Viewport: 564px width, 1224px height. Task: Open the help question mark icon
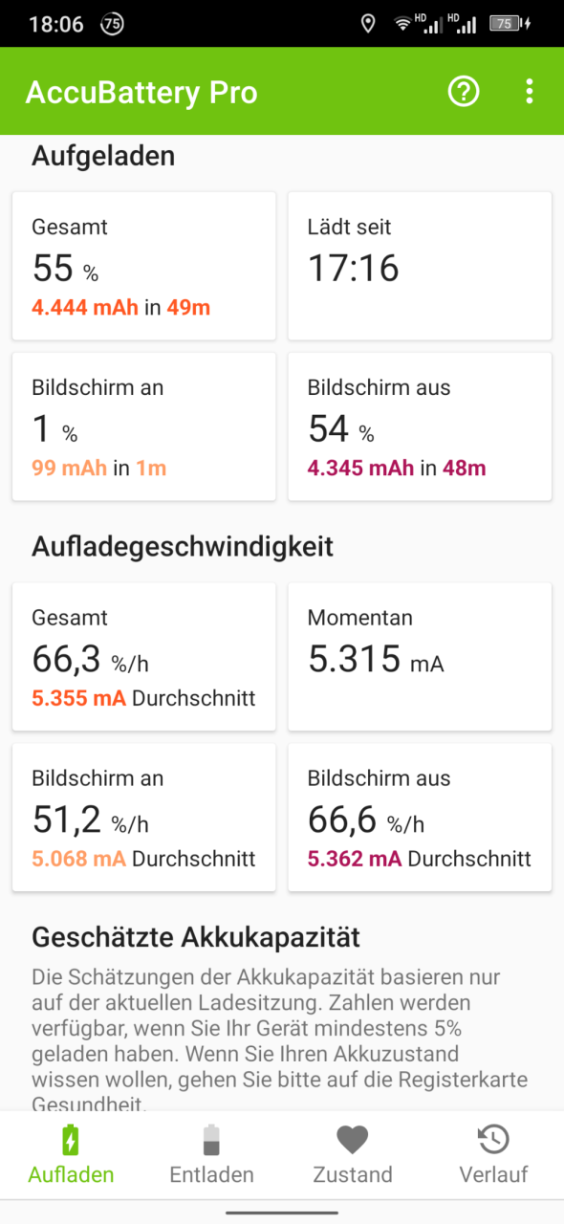pos(464,92)
